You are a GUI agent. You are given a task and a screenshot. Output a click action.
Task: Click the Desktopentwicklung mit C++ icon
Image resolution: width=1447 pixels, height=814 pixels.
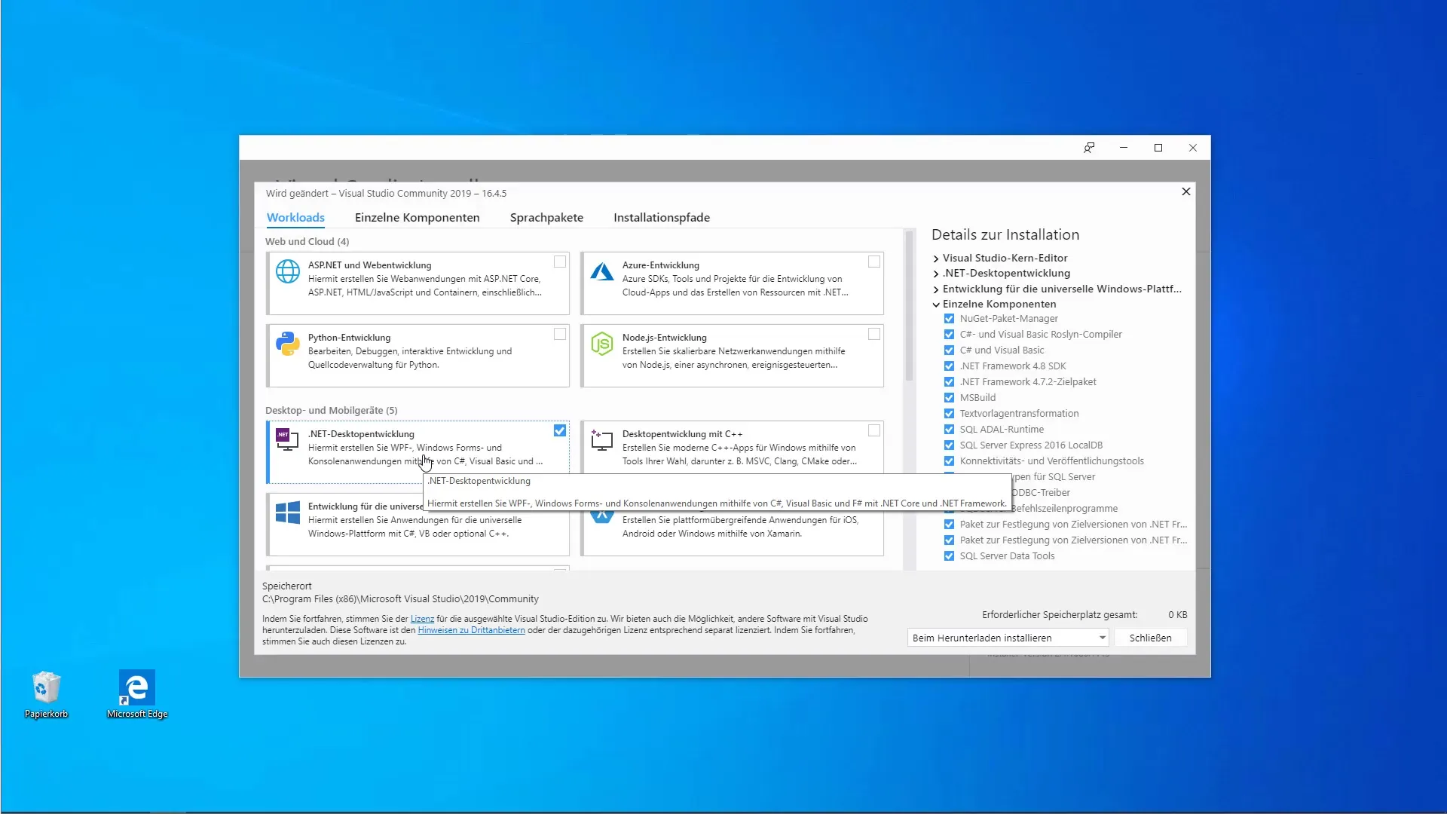point(601,439)
